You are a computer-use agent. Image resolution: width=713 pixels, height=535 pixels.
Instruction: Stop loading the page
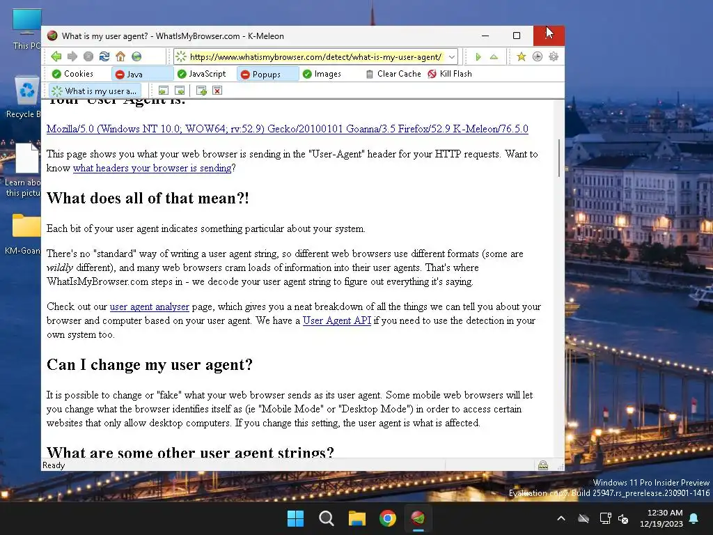tap(88, 56)
